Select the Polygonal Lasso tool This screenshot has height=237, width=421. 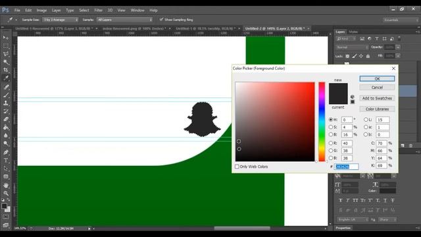(x=6, y=54)
